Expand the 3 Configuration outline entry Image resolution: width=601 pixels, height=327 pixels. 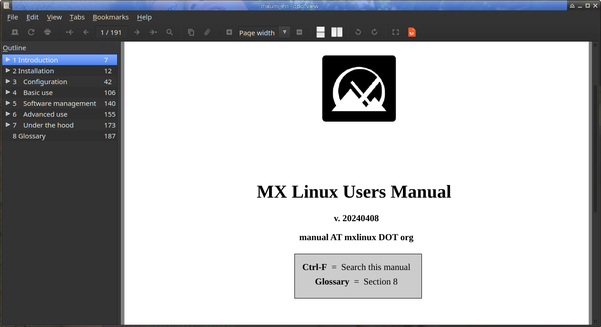coord(8,81)
